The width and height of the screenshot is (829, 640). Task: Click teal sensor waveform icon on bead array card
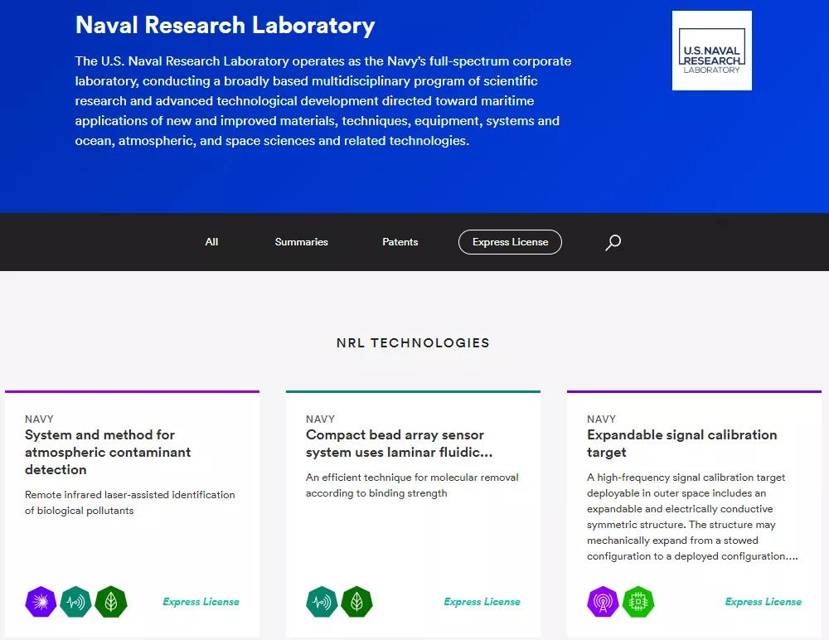click(x=322, y=601)
